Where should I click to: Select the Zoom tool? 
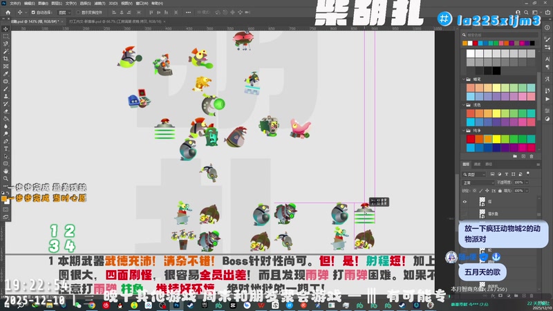pyautogui.click(x=6, y=178)
